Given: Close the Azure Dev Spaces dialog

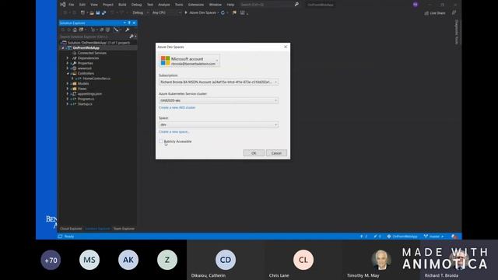Looking at the screenshot, I should pos(286,47).
